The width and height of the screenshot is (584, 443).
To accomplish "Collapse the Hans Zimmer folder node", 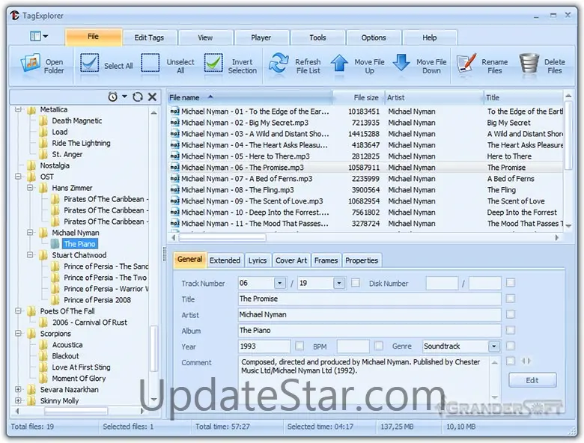I will tap(30, 188).
